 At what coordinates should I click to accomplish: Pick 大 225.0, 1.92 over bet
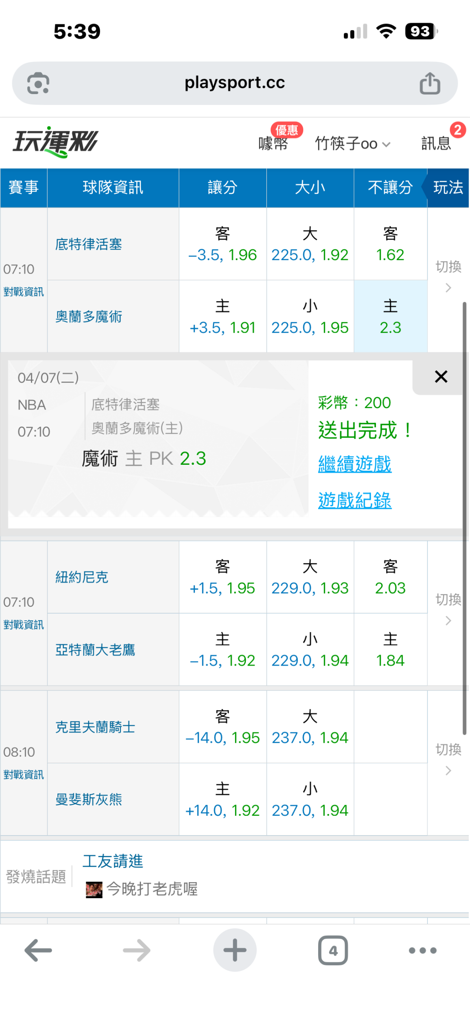310,244
